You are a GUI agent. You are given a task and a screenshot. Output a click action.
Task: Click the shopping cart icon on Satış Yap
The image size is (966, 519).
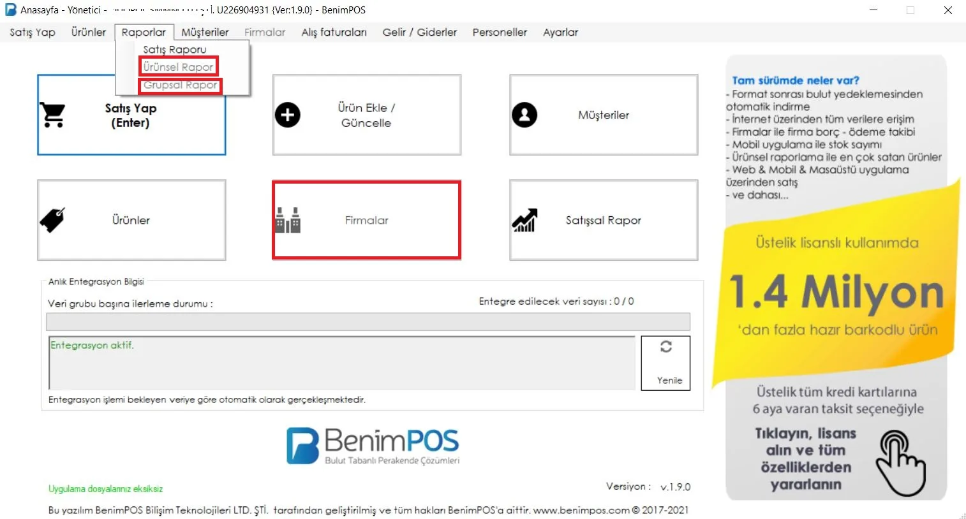(x=52, y=115)
